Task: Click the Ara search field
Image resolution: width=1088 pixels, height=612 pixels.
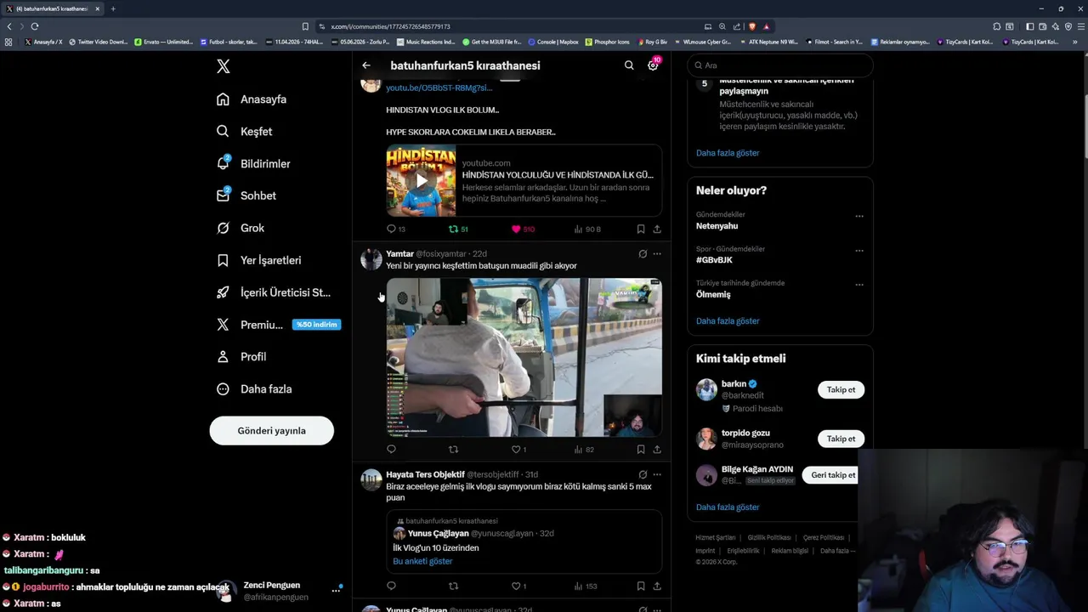Action: click(780, 65)
